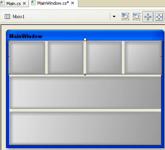The height and width of the screenshot is (150, 165).
Task: Toggle the Fill button with boxed arrows
Action: pos(159,17)
